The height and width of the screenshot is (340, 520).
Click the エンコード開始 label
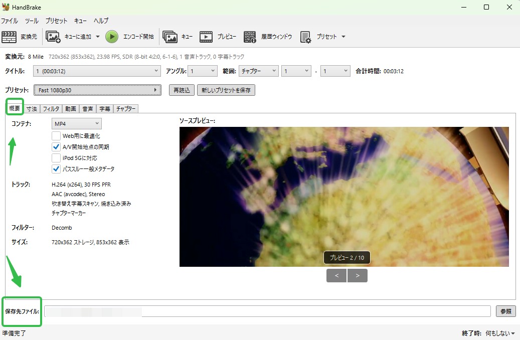click(138, 37)
